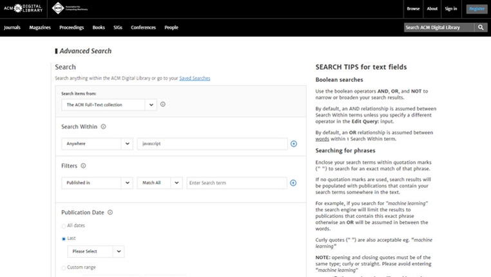Select the Last radio option

point(64,239)
